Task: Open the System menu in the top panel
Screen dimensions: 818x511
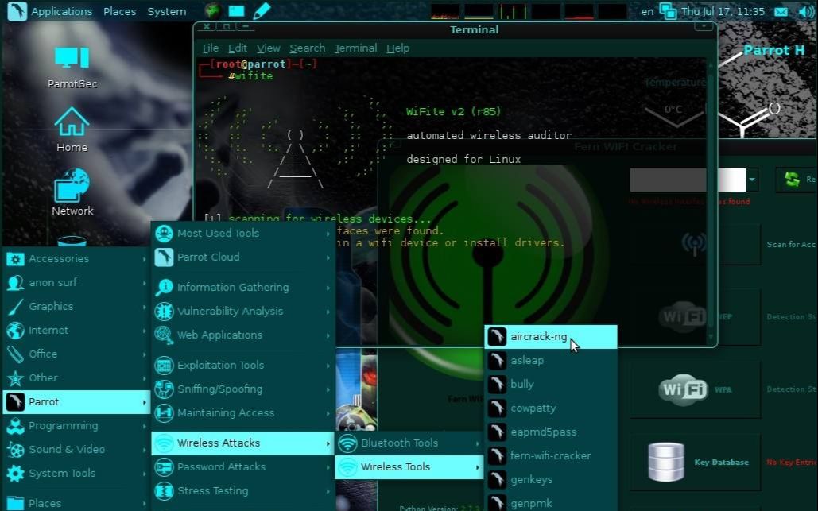Action: pos(166,11)
